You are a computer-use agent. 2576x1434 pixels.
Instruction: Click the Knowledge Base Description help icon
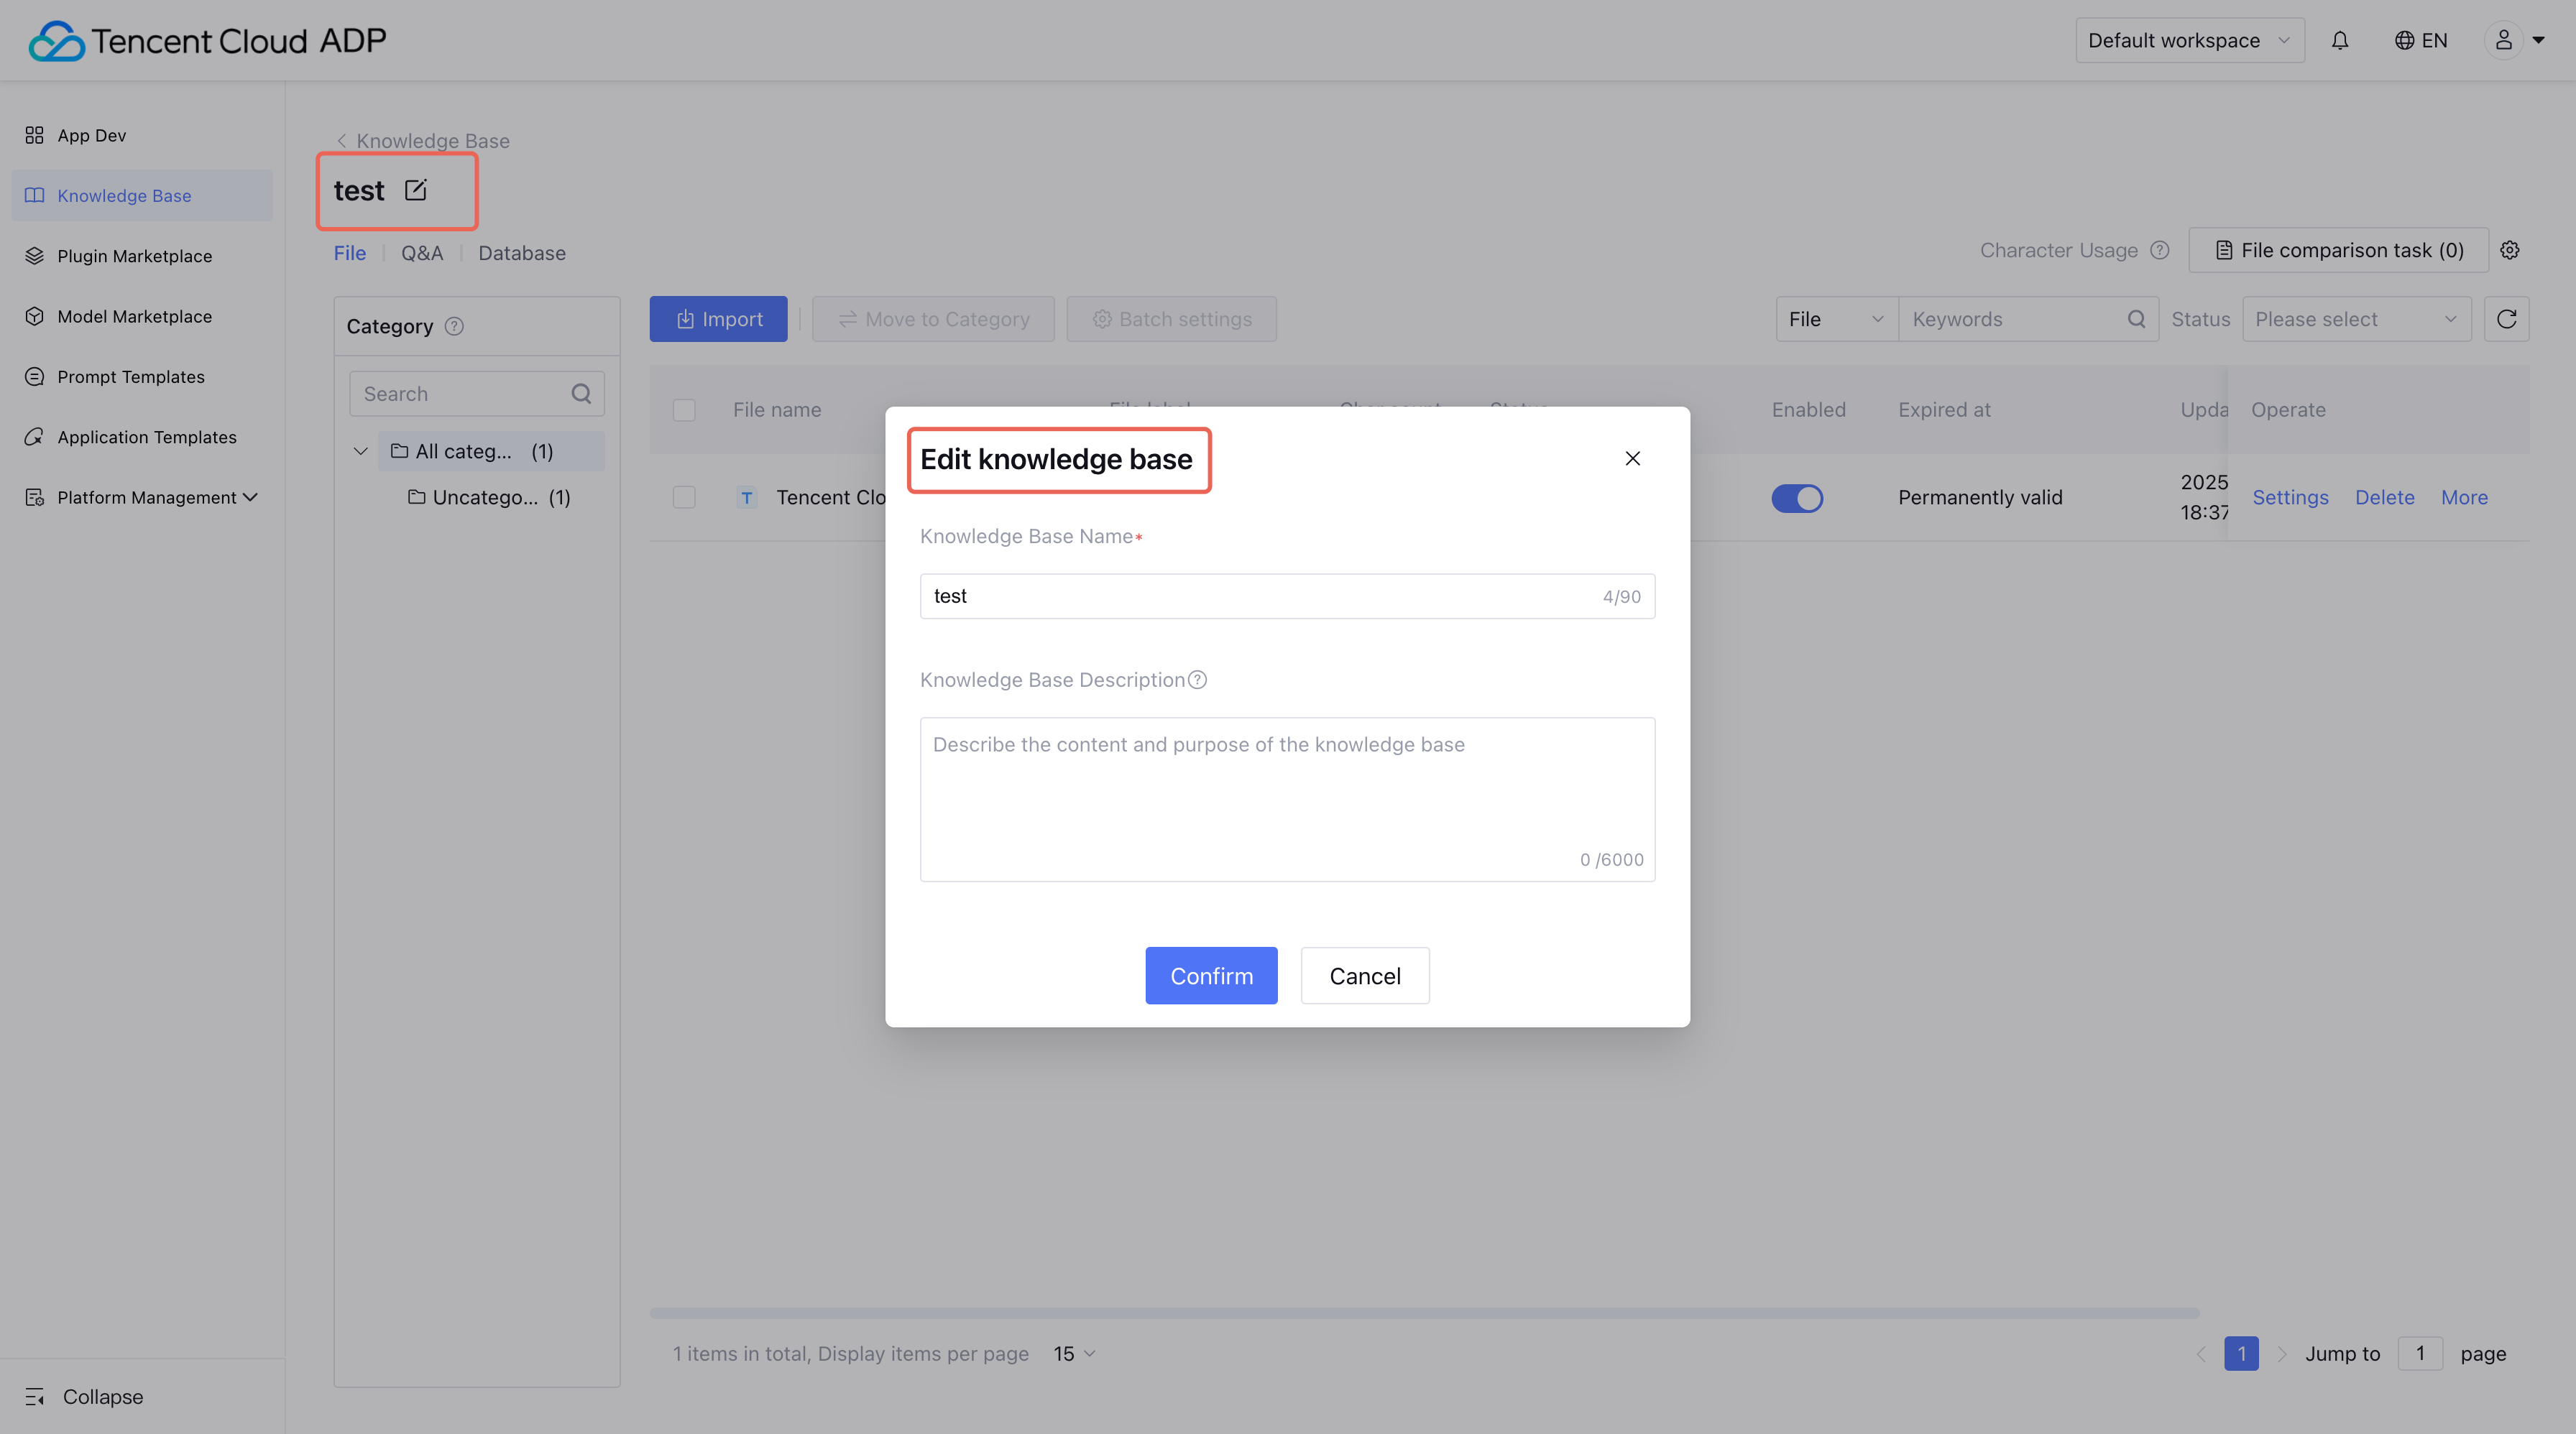[1197, 680]
